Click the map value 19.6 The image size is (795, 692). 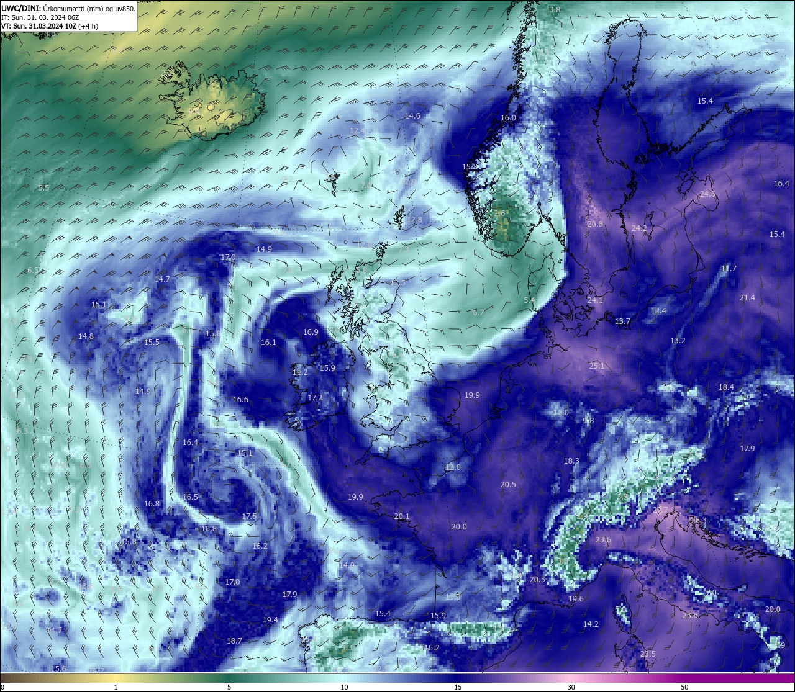tap(576, 599)
